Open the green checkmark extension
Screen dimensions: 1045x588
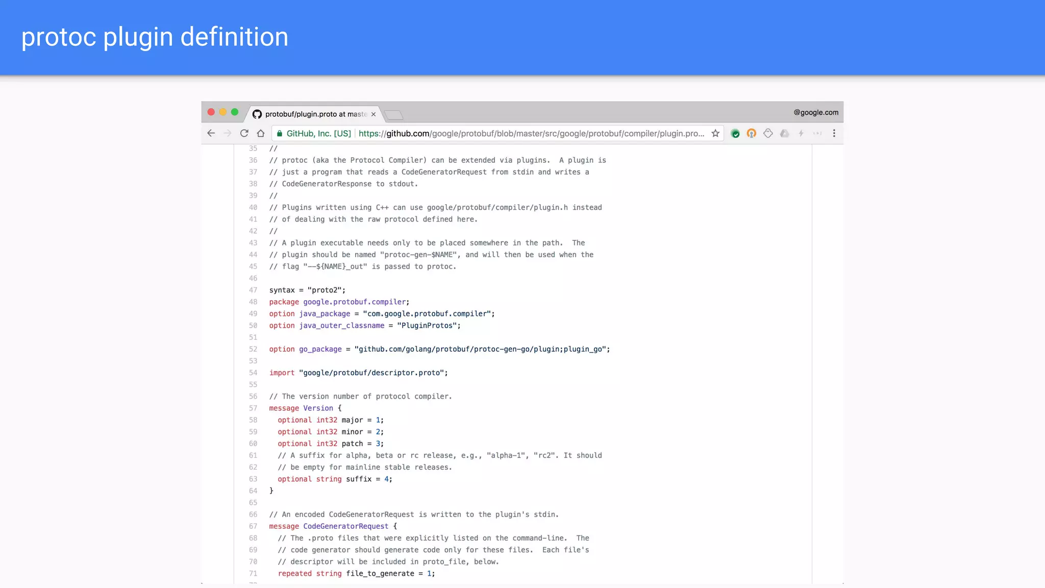pyautogui.click(x=735, y=133)
